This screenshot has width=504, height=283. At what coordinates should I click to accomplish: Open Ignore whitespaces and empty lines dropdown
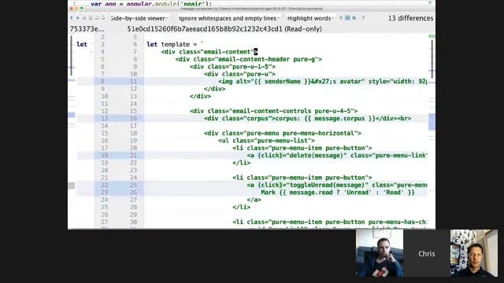point(229,18)
